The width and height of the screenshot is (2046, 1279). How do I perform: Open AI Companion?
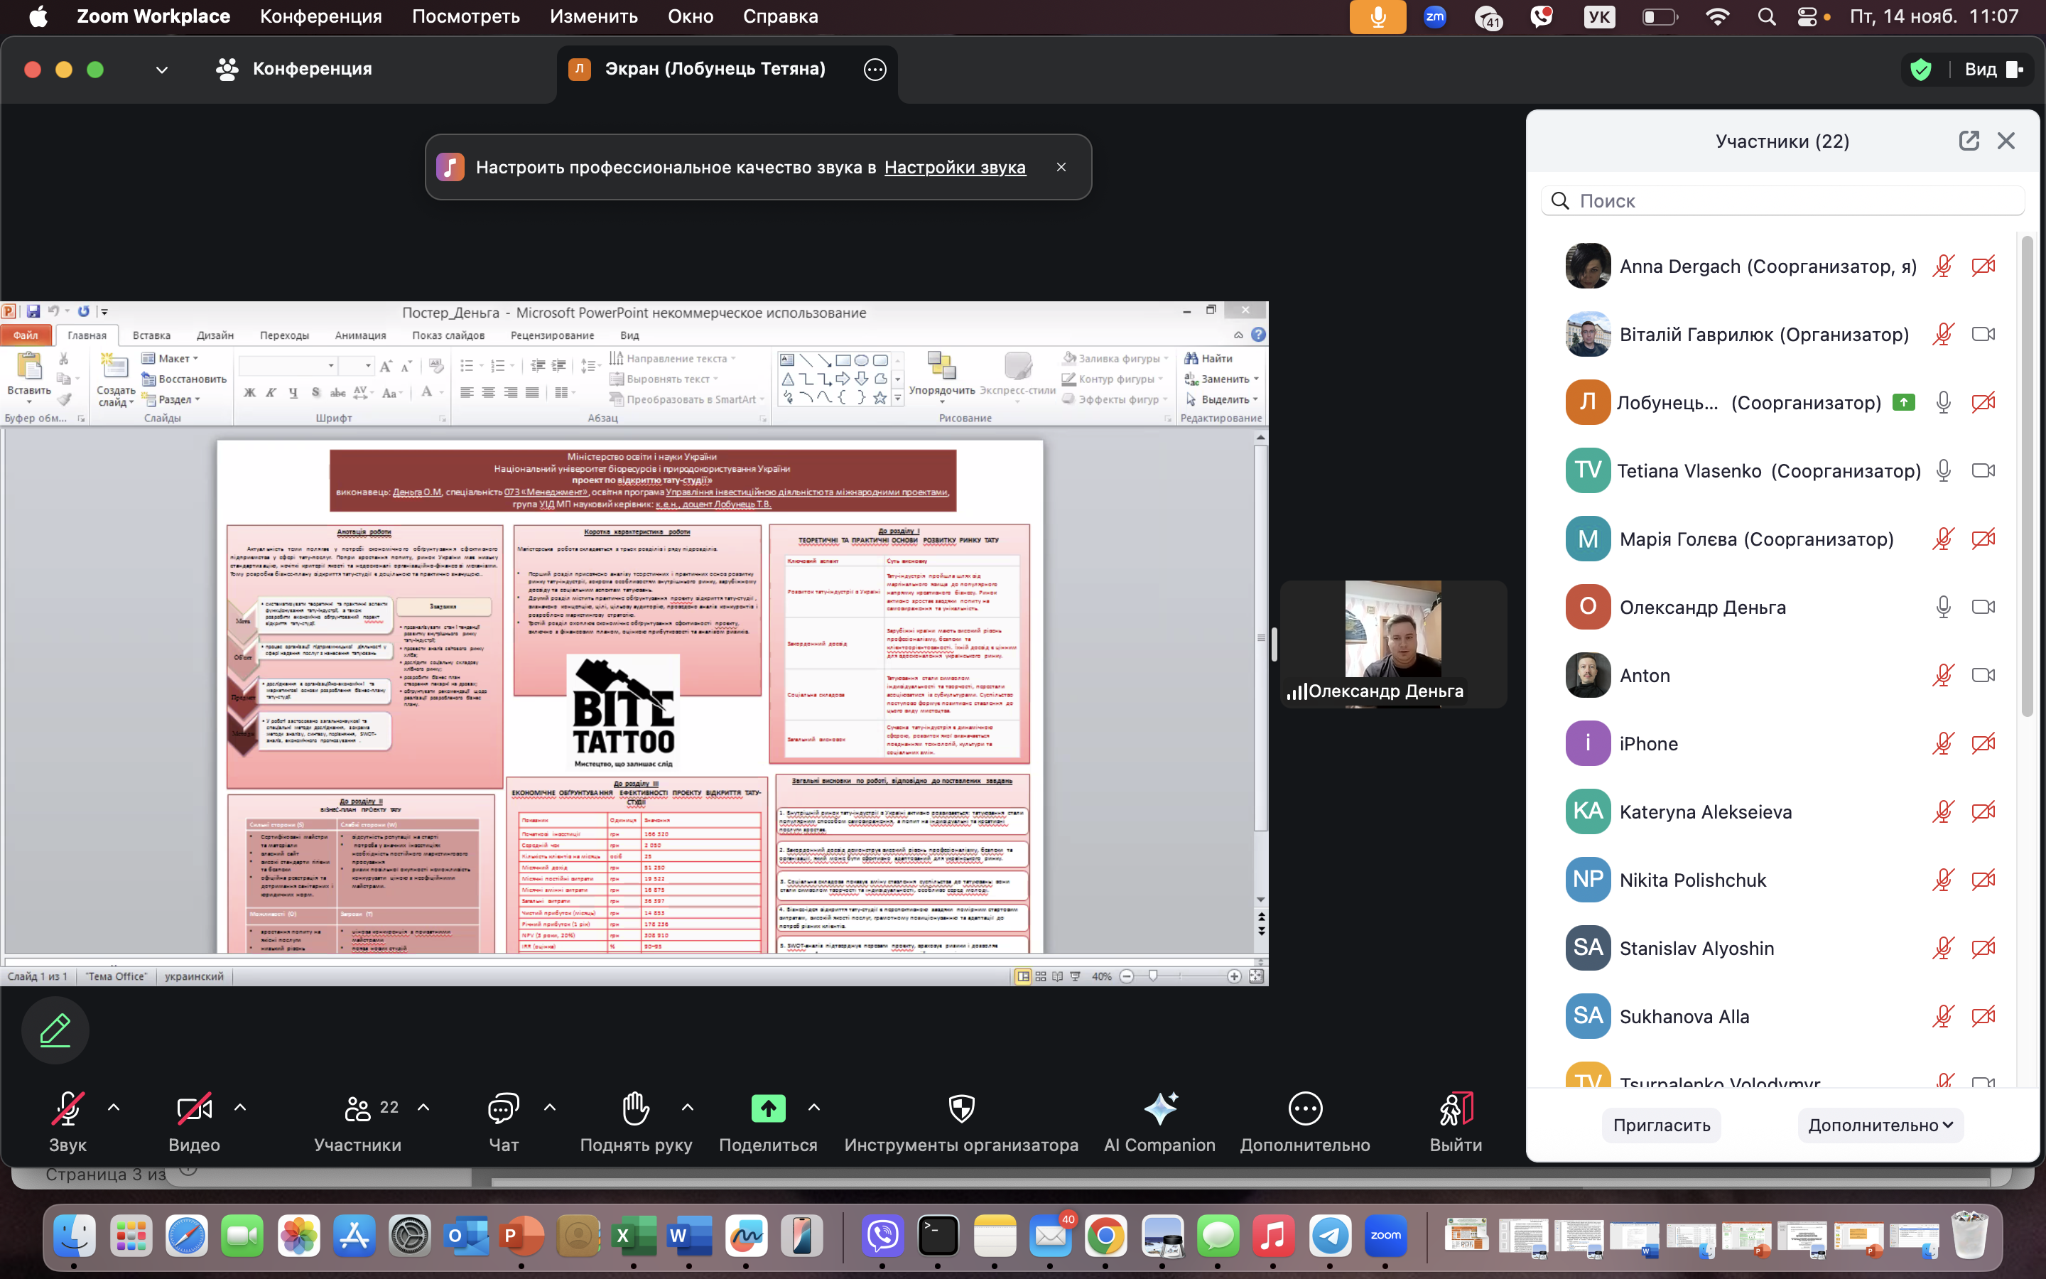point(1159,1108)
